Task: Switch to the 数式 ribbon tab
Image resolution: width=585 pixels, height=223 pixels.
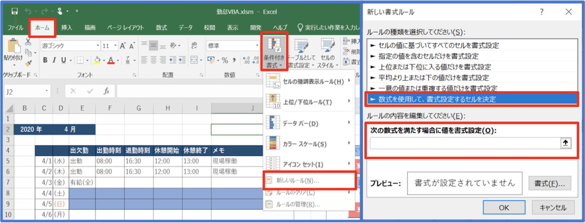Action: [x=161, y=27]
